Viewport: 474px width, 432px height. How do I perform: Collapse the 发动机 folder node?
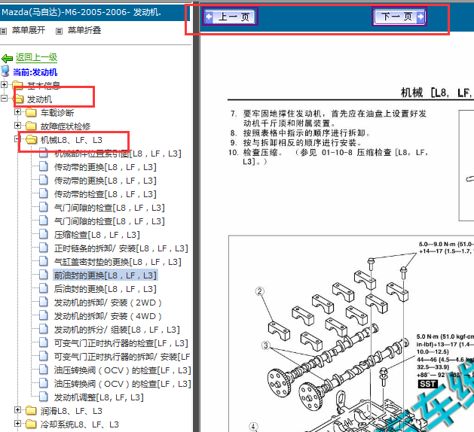pyautogui.click(x=4, y=98)
